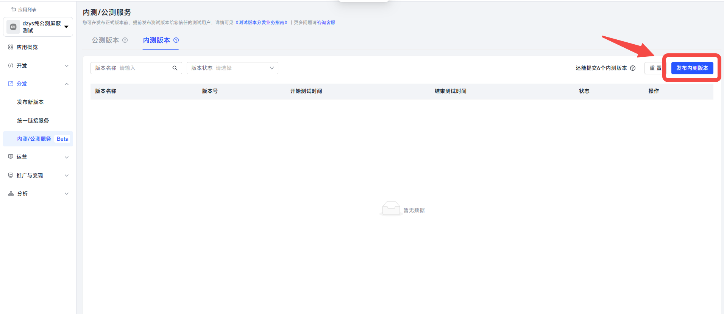Viewport: 724px width, 314px height.
Task: Click the Mi app logo icon
Action: [x=13, y=27]
